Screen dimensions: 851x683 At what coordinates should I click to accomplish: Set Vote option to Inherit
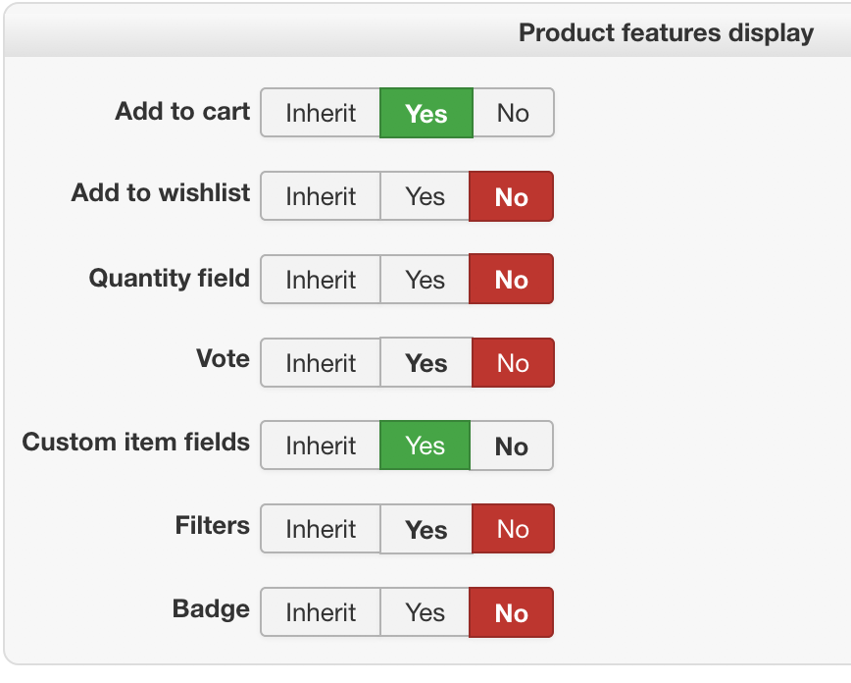(x=321, y=363)
